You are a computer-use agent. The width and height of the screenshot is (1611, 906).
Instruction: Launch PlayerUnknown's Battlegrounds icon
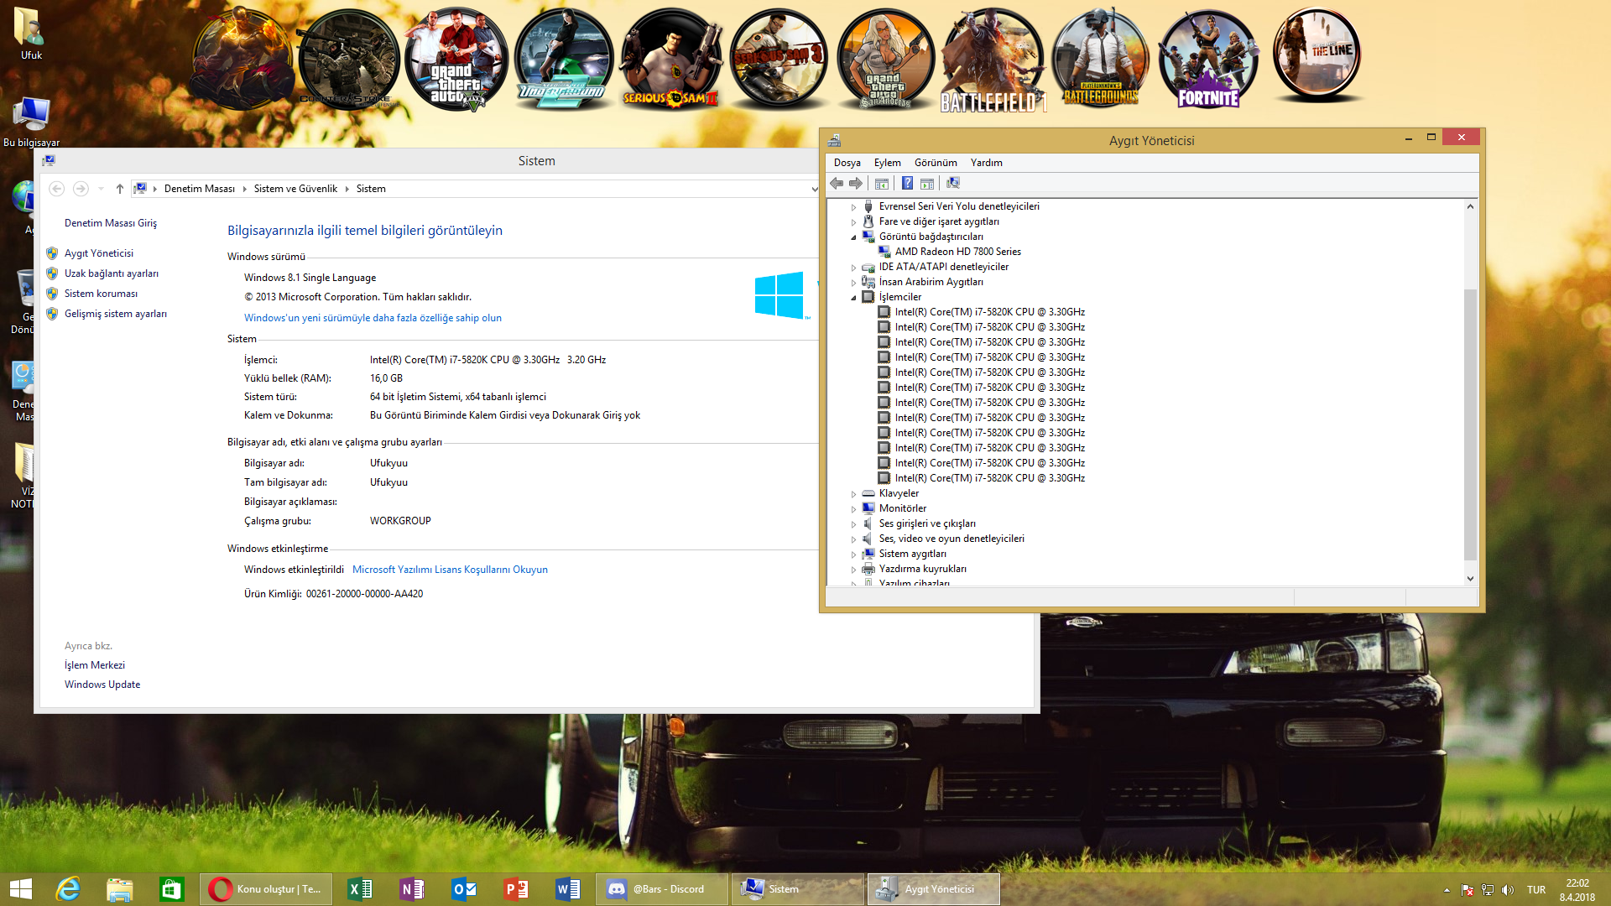(x=1101, y=60)
